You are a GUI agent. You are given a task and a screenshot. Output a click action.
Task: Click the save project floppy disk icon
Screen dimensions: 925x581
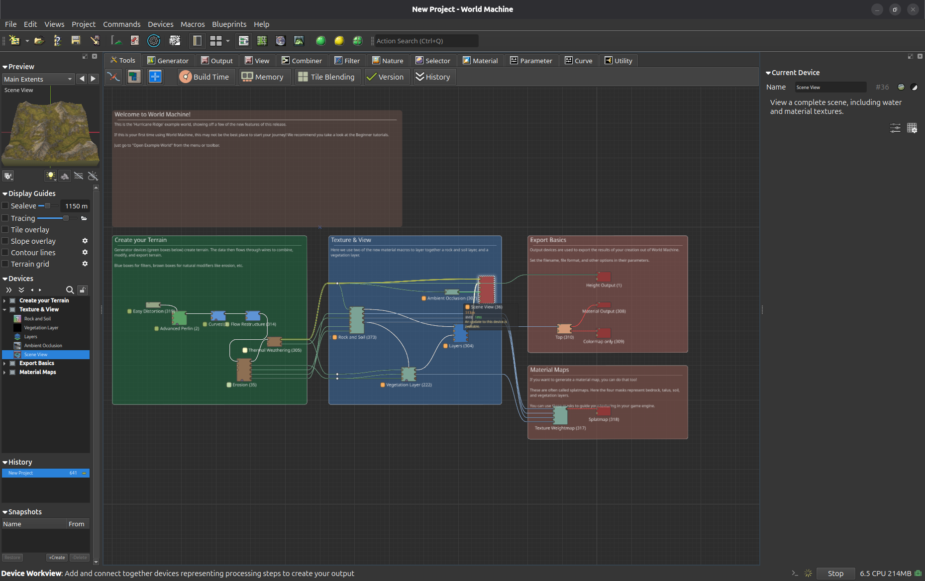(x=76, y=41)
